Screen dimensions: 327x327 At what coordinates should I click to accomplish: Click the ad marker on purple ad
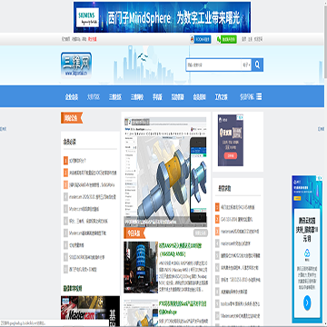point(240,117)
